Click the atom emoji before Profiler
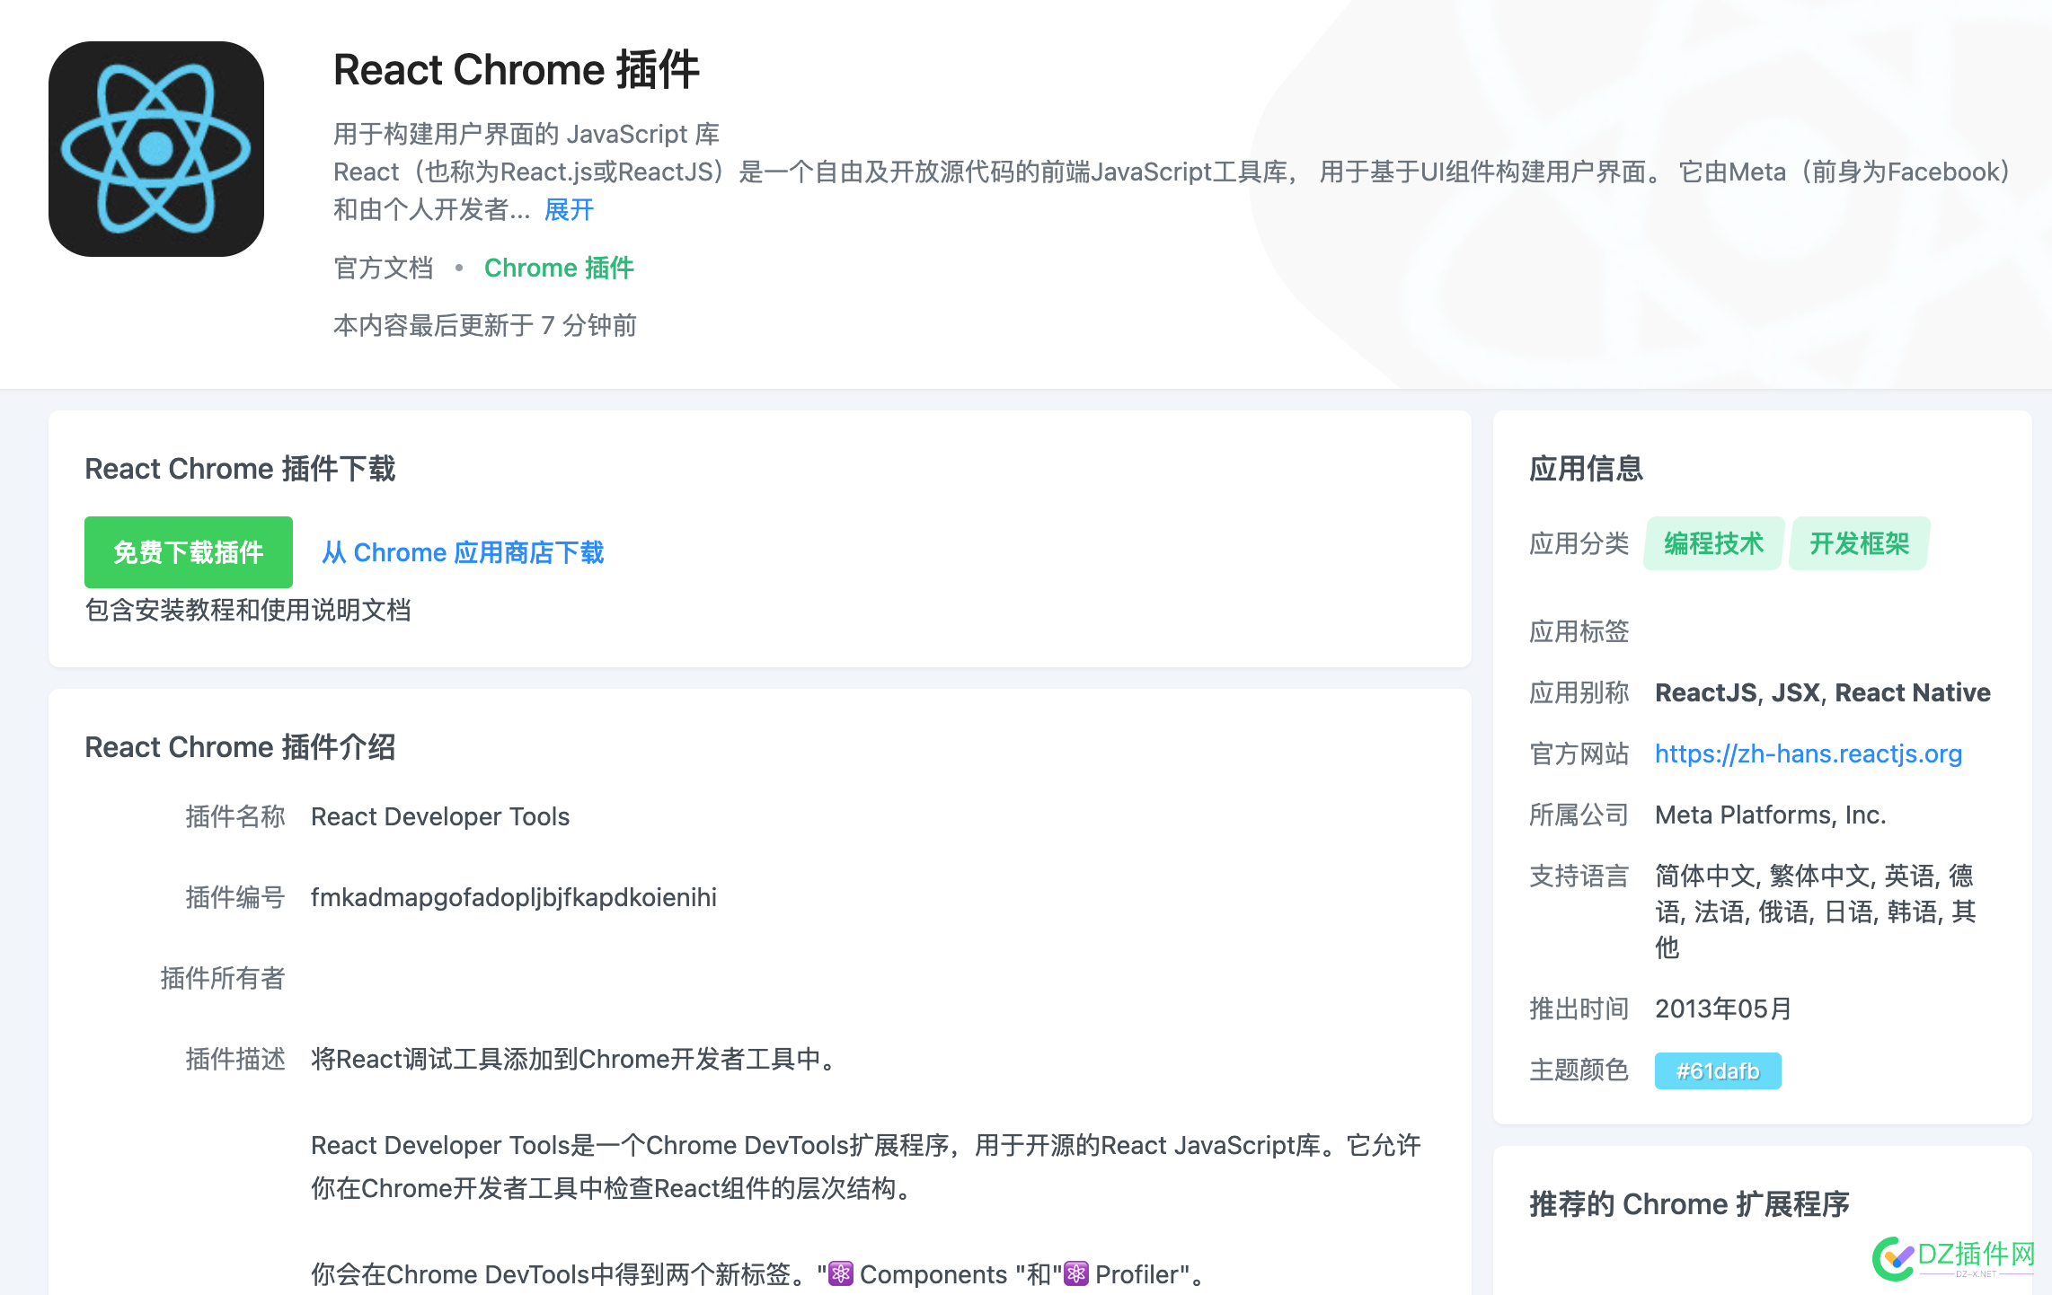The height and width of the screenshot is (1295, 2052). click(1076, 1273)
